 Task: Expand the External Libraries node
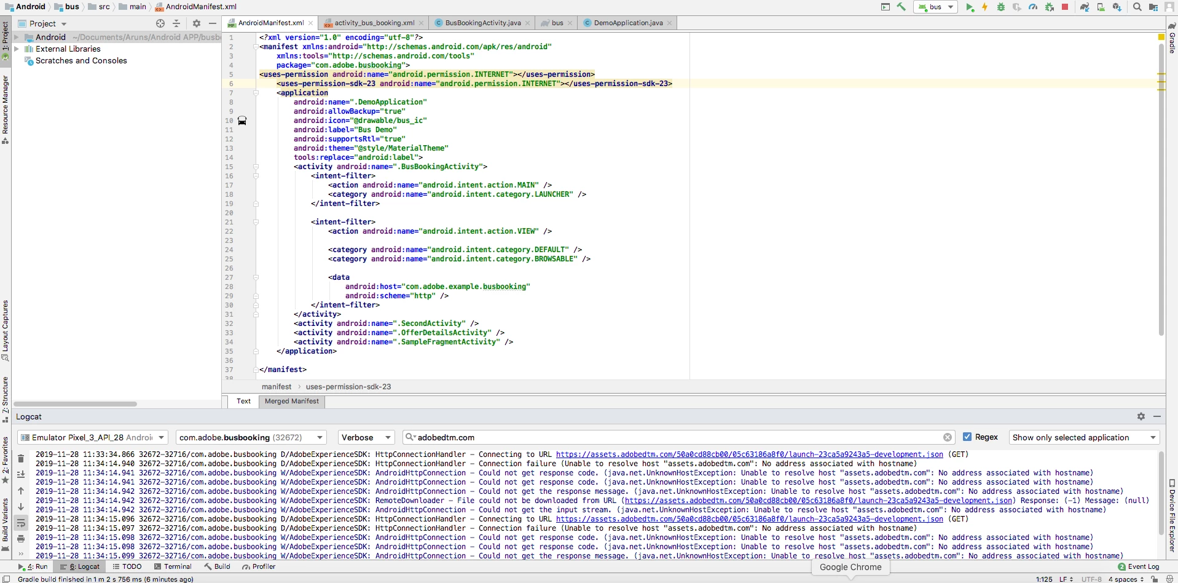click(17, 49)
